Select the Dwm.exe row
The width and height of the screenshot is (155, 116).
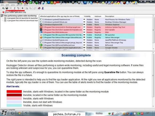[x=87, y=22]
